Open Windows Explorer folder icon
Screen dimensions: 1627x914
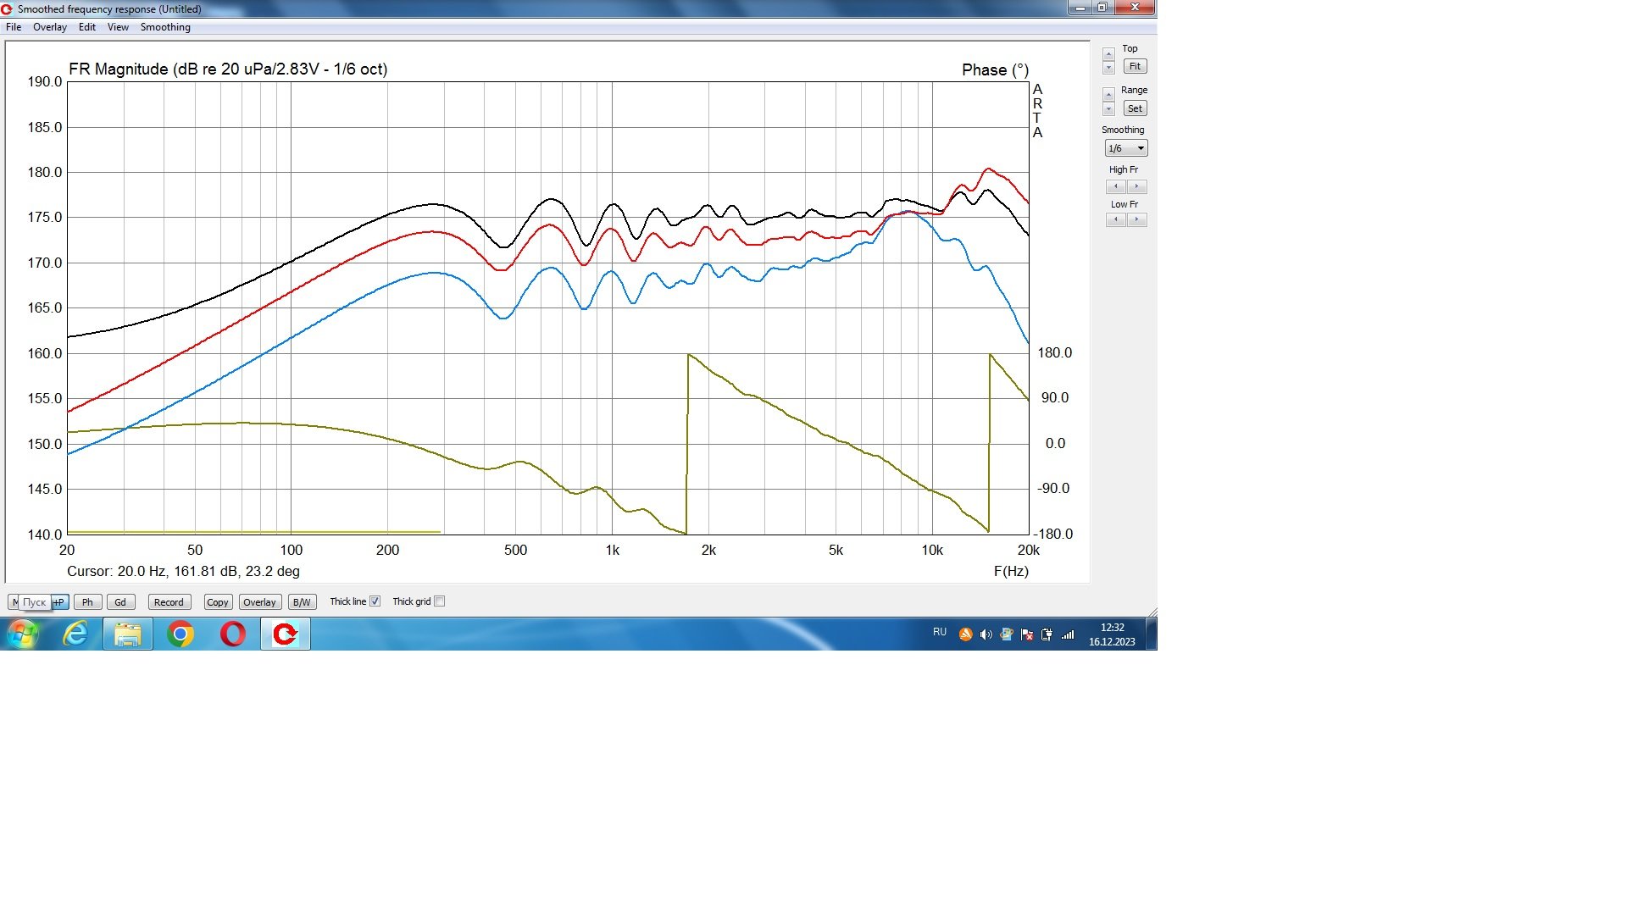[x=128, y=634]
